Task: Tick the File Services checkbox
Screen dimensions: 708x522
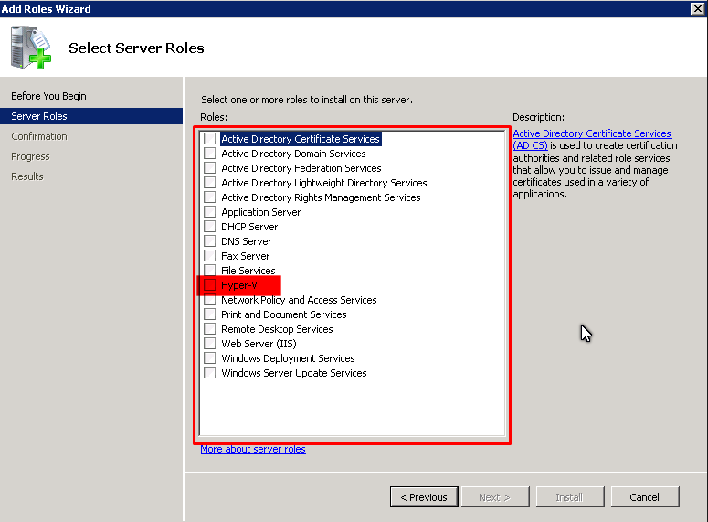Action: click(x=209, y=271)
